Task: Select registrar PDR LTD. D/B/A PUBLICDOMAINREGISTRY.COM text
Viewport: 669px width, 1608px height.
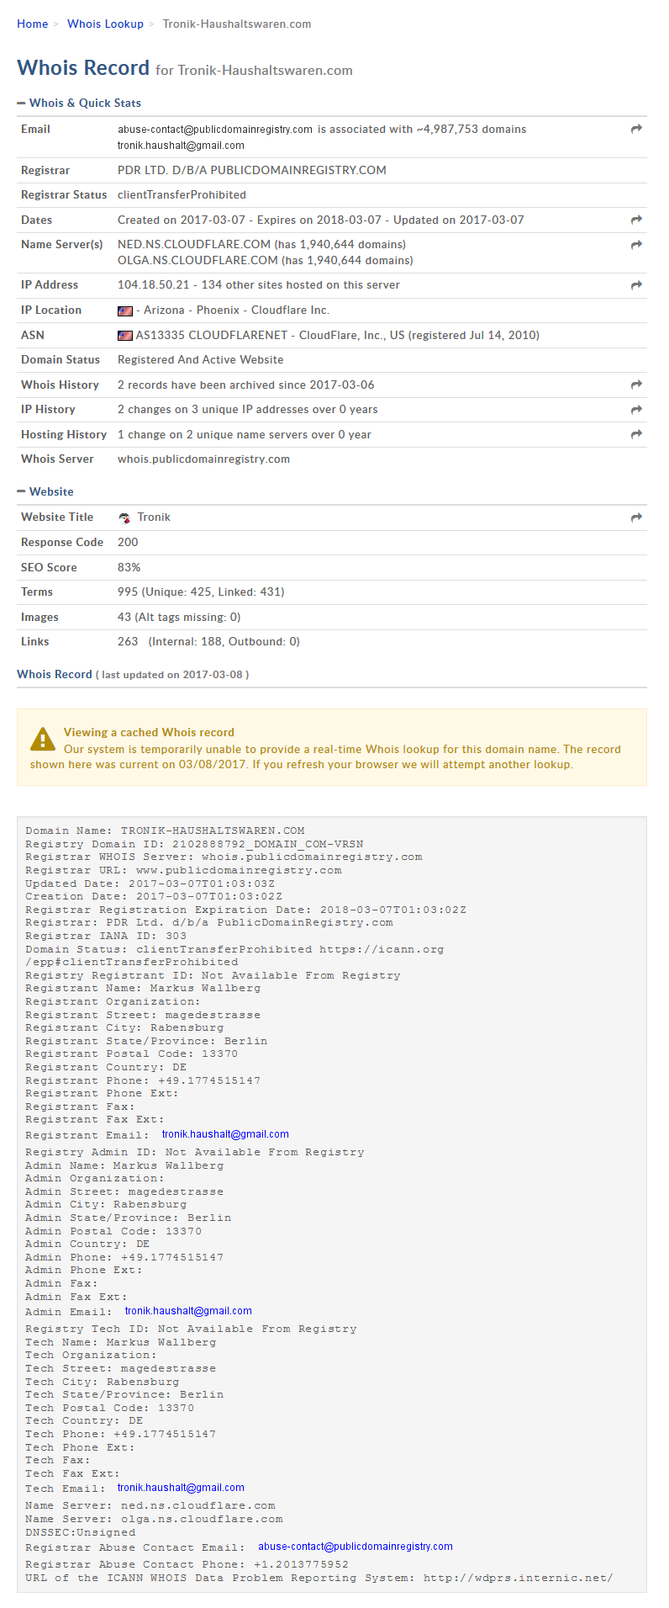Action: (x=252, y=170)
